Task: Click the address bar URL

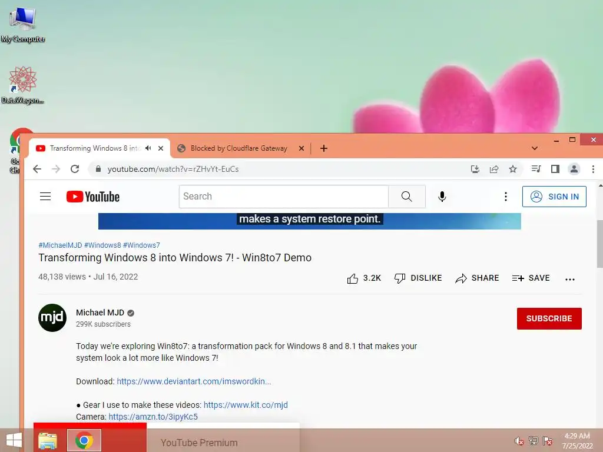Action: click(x=173, y=169)
